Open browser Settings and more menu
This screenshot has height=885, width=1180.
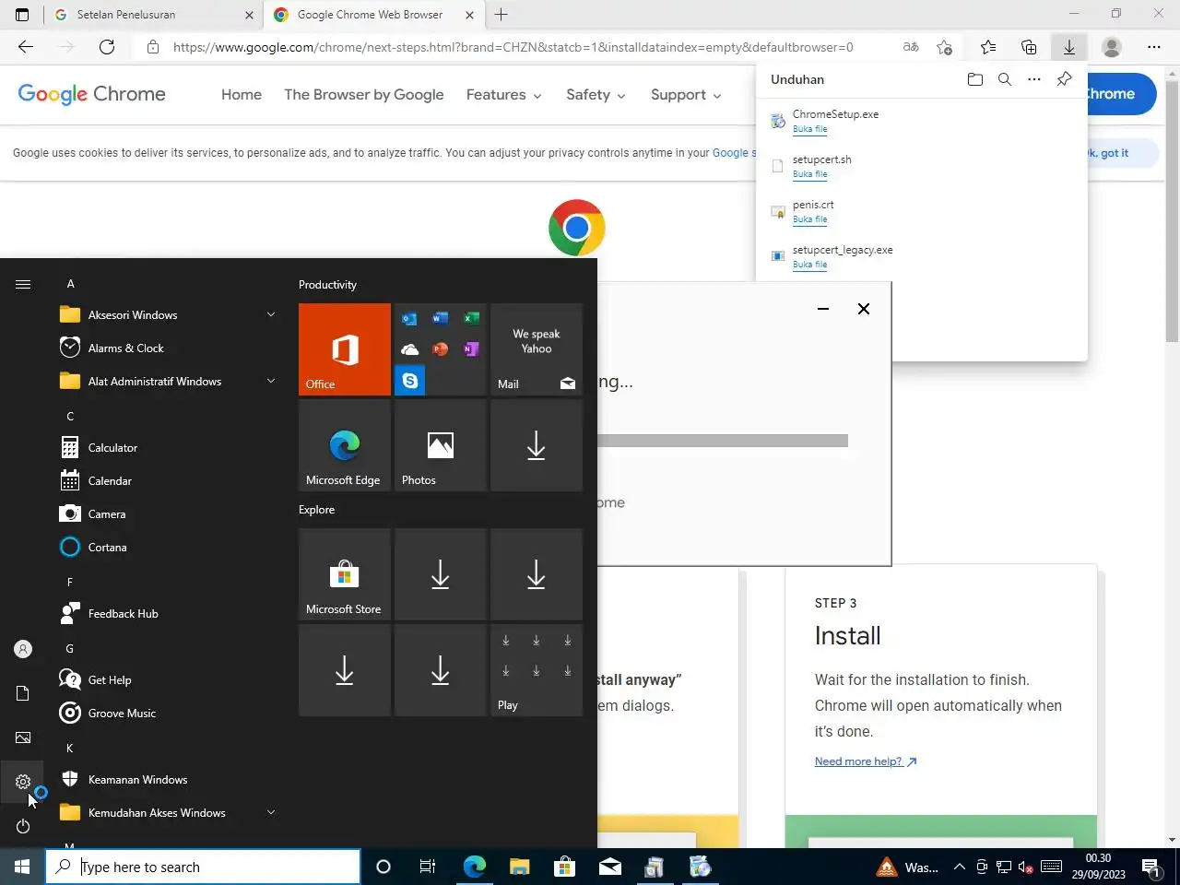click(x=1154, y=47)
